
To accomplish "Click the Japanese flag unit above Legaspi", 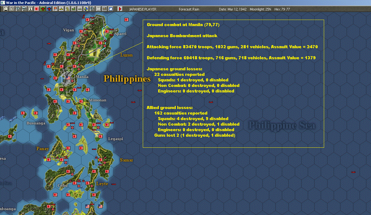I will point(107,125).
